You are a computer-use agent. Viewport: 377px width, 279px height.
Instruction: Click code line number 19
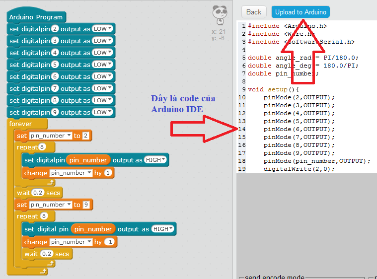(x=242, y=169)
